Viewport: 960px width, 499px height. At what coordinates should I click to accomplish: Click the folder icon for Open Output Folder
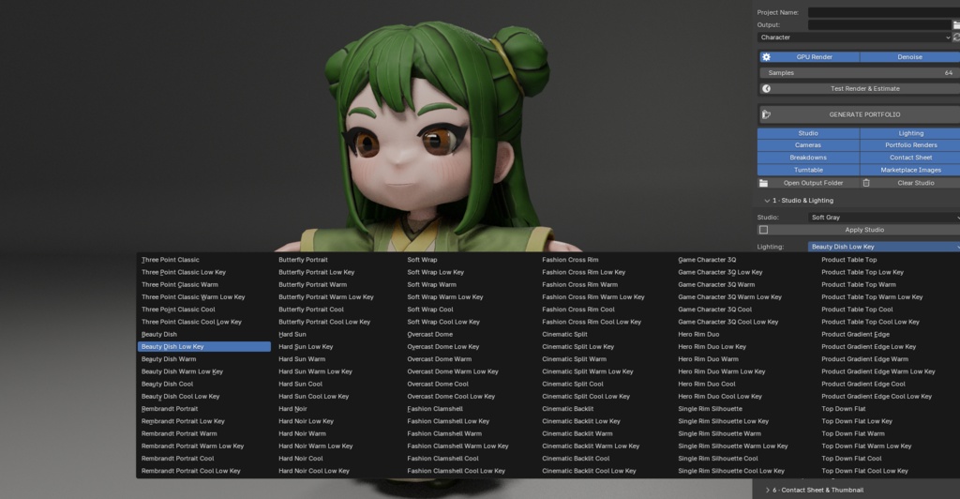(763, 183)
